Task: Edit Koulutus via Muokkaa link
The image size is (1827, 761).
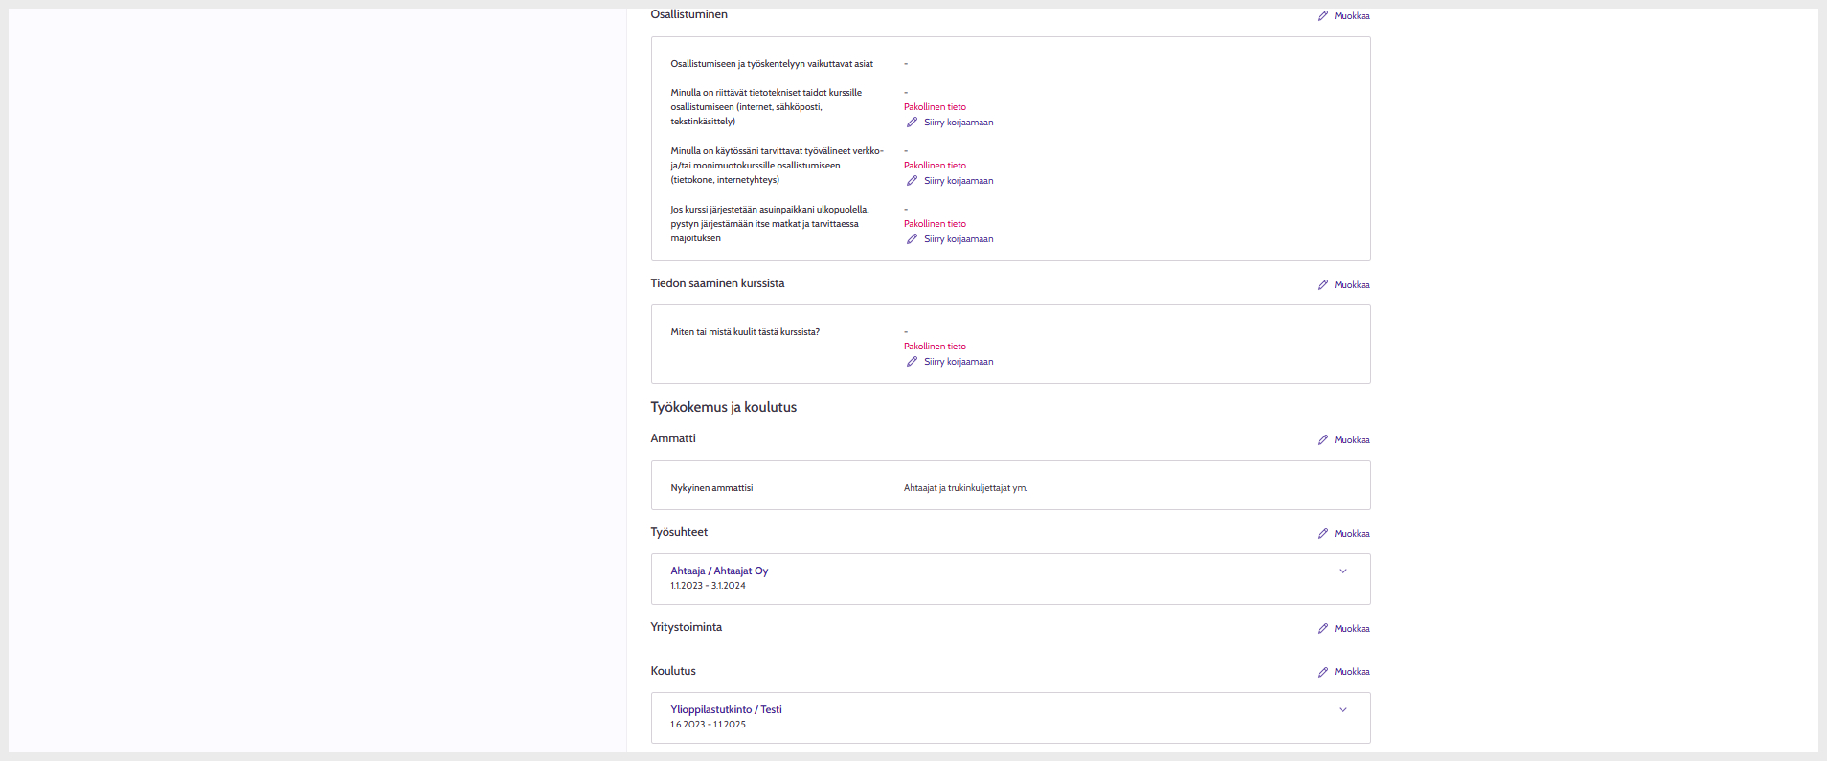Action: [x=1351, y=672]
